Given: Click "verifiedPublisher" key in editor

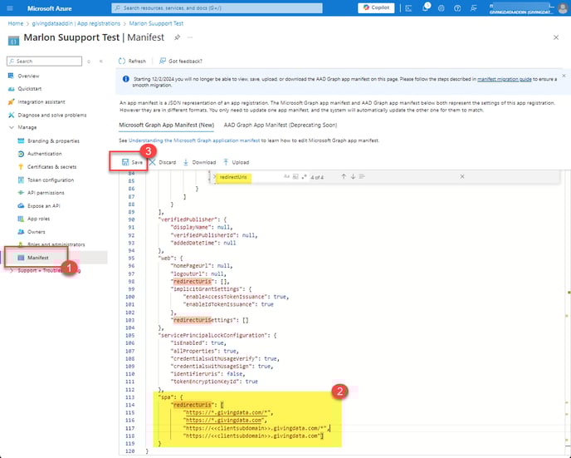Looking at the screenshot, I should [188, 219].
